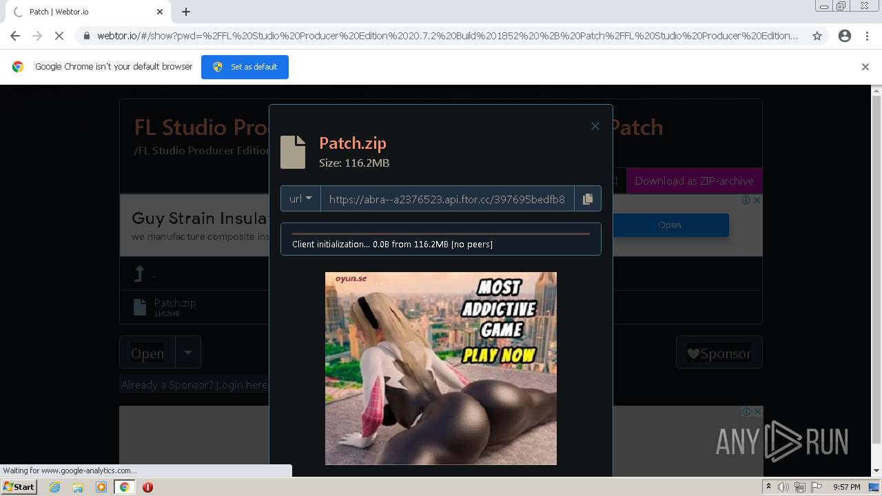The image size is (882, 496).
Task: Focus the webtor.io address bar
Action: [x=447, y=36]
